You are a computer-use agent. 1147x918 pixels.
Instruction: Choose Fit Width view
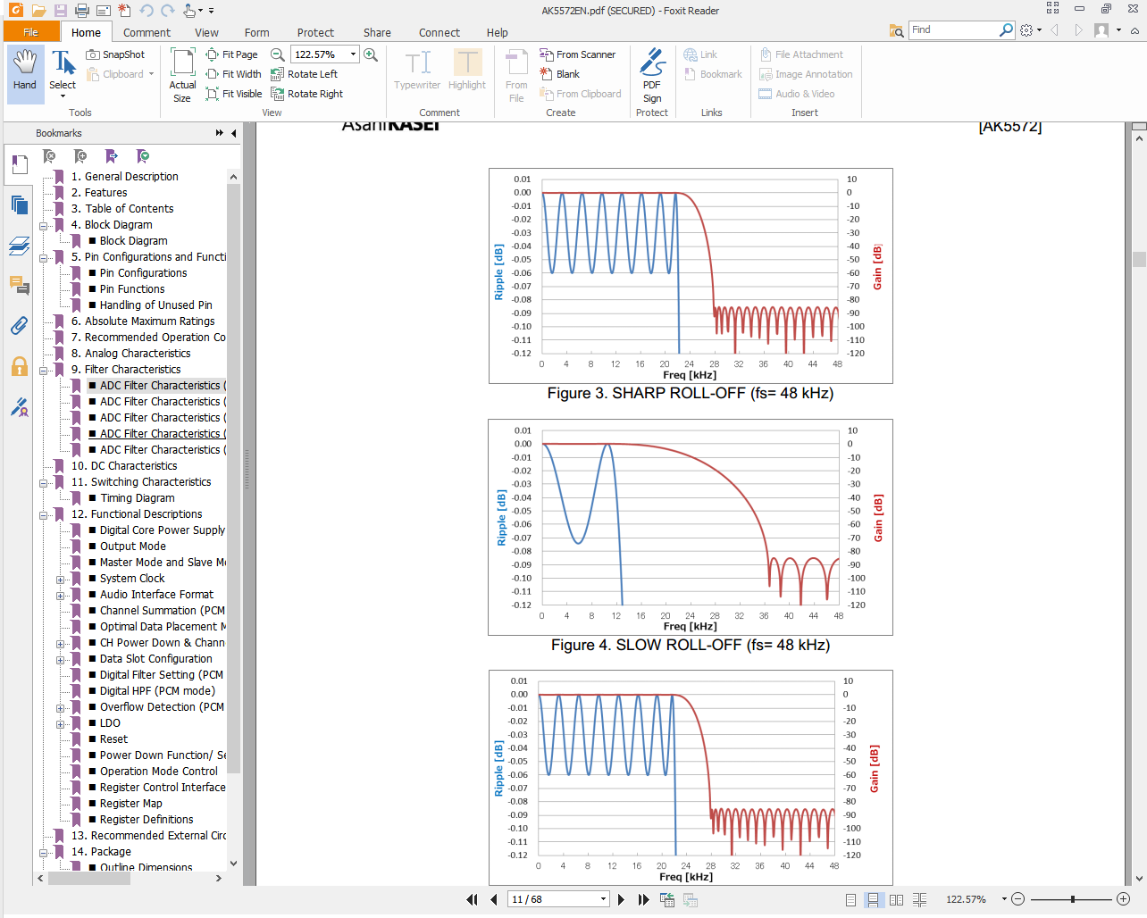tap(233, 74)
